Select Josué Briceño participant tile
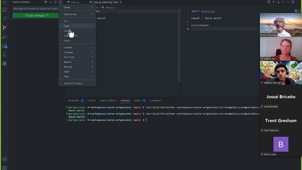 point(281,96)
